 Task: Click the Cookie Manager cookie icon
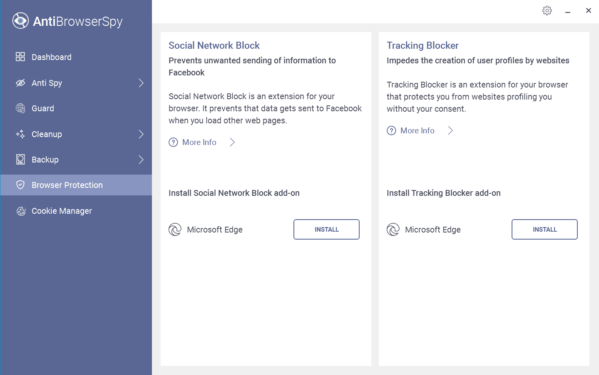click(21, 211)
